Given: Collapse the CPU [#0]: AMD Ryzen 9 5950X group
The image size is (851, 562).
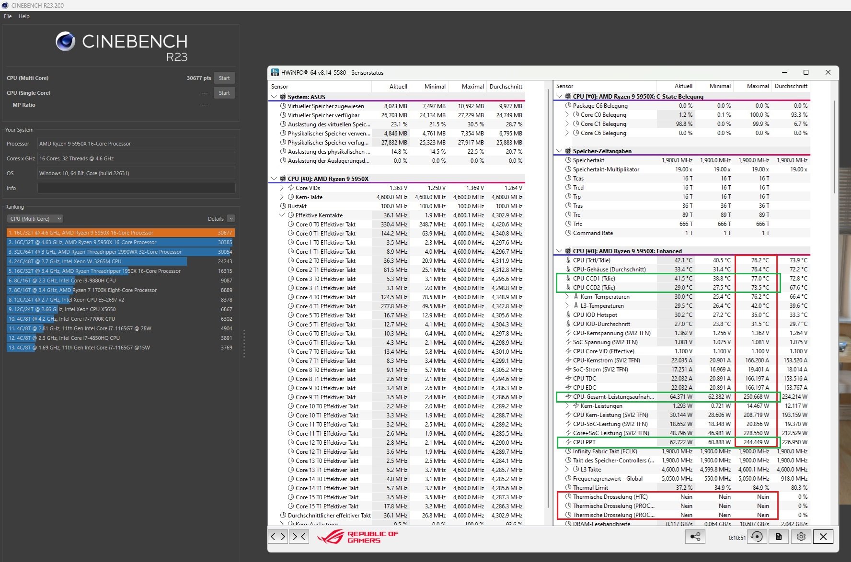Looking at the screenshot, I should coord(274,179).
